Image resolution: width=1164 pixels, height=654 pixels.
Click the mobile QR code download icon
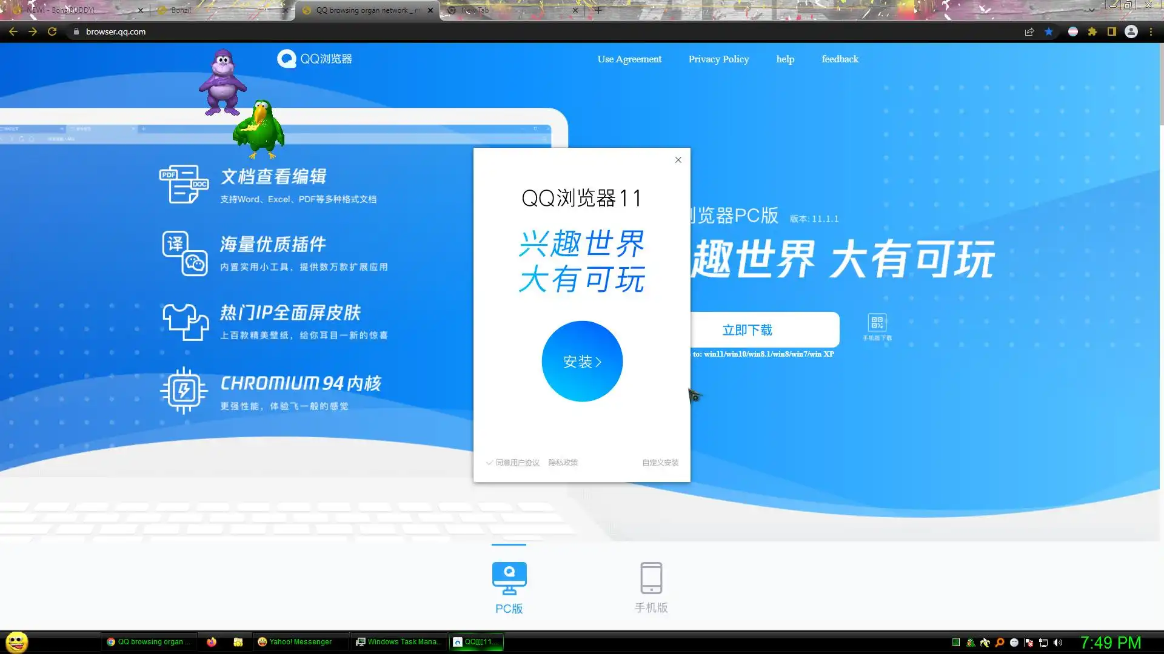coord(877,323)
